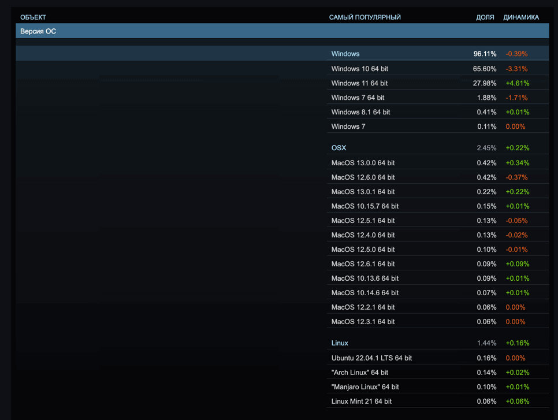
Task: Click the +0.34% change value
Action: (518, 163)
